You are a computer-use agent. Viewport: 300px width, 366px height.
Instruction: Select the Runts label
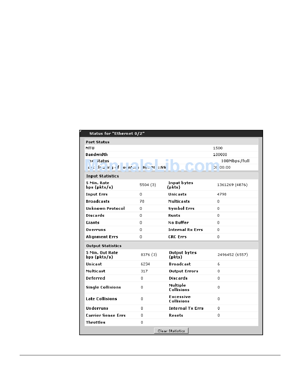tap(174, 215)
